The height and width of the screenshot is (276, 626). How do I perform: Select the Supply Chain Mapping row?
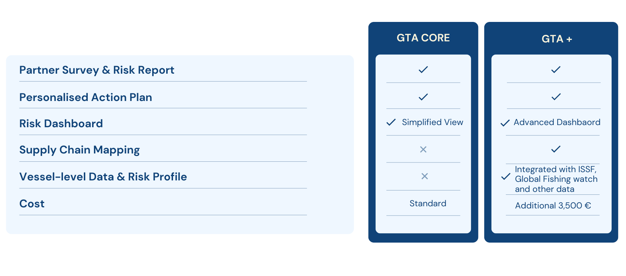coord(80,150)
